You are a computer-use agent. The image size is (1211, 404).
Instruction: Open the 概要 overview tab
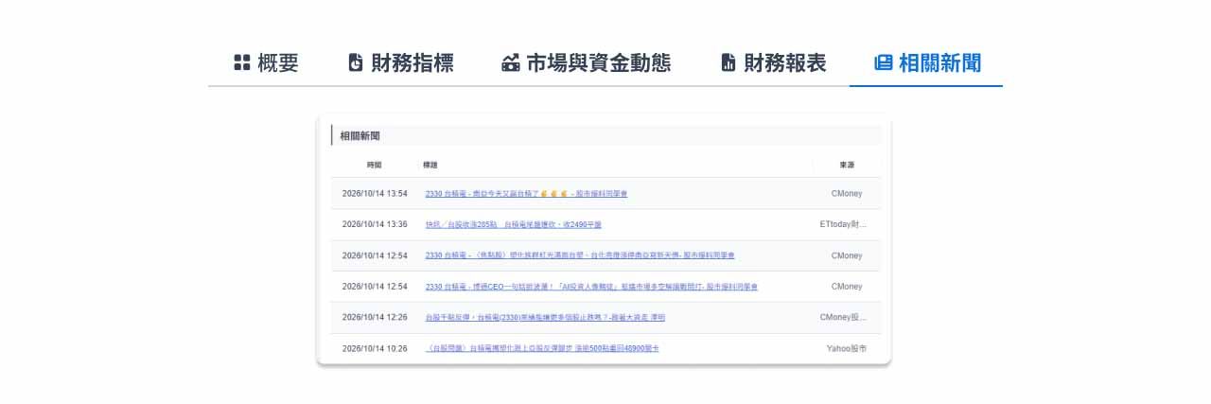point(266,63)
